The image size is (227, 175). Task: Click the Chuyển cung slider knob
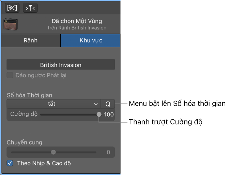click(53, 152)
